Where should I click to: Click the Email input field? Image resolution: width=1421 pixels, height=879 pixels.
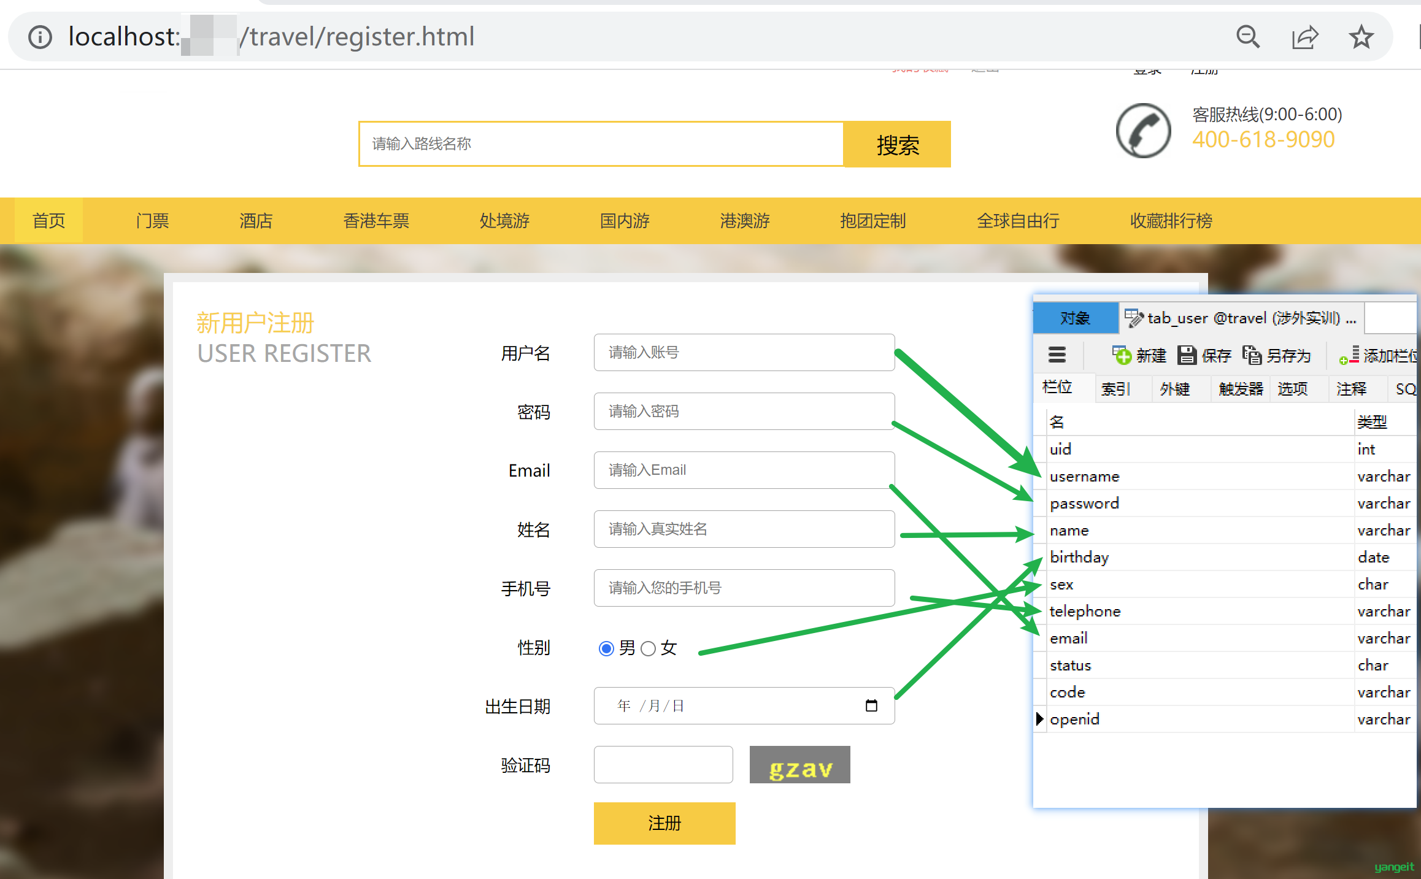pyautogui.click(x=744, y=470)
